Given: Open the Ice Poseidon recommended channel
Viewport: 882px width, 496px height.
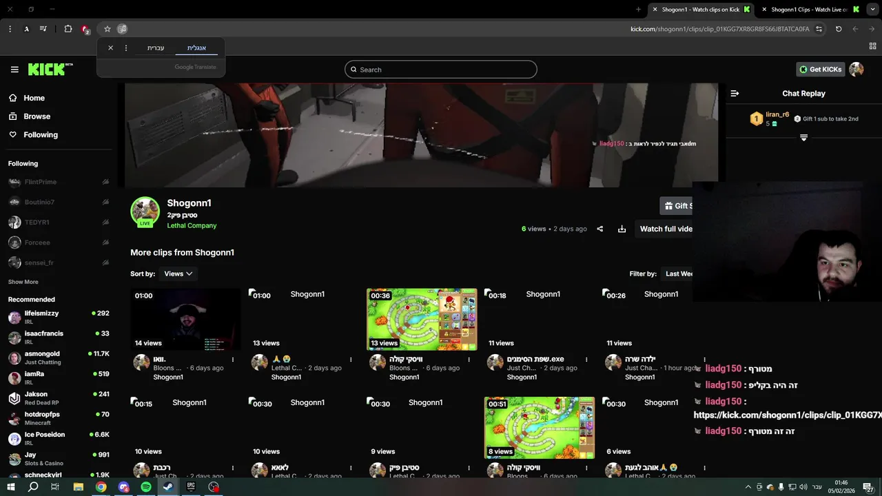Looking at the screenshot, I should [59, 439].
